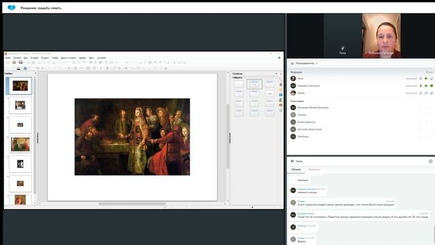Open the Слайд menu
The image size is (435, 245).
coord(55,58)
